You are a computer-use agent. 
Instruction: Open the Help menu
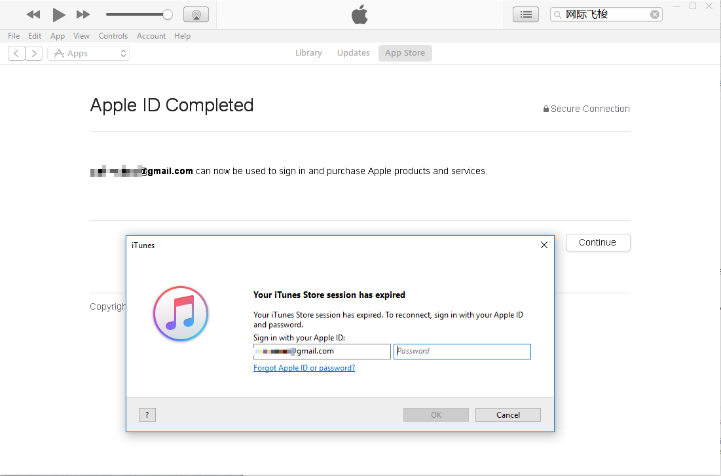tap(182, 36)
